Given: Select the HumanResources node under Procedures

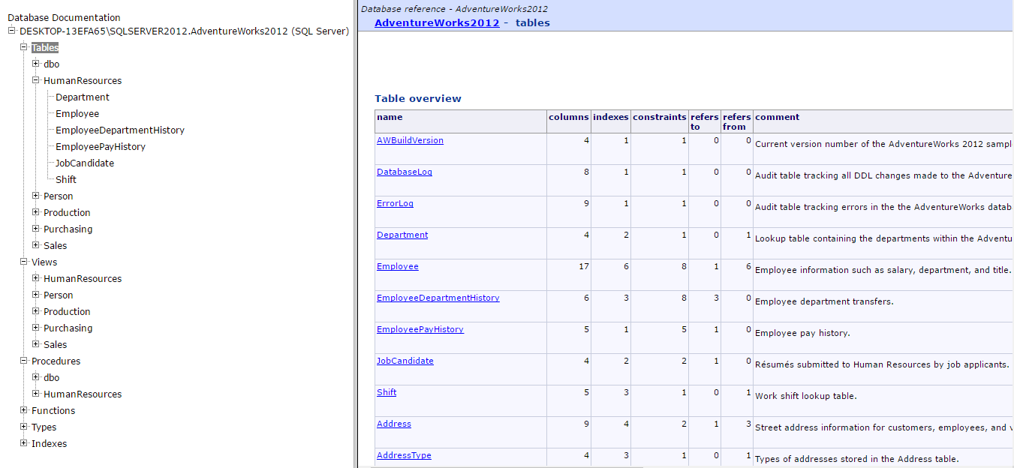Looking at the screenshot, I should (x=83, y=394).
